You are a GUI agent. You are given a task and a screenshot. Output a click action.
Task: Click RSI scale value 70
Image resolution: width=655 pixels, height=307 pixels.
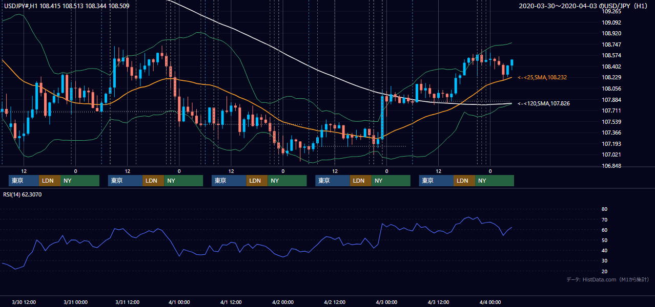[604, 220]
